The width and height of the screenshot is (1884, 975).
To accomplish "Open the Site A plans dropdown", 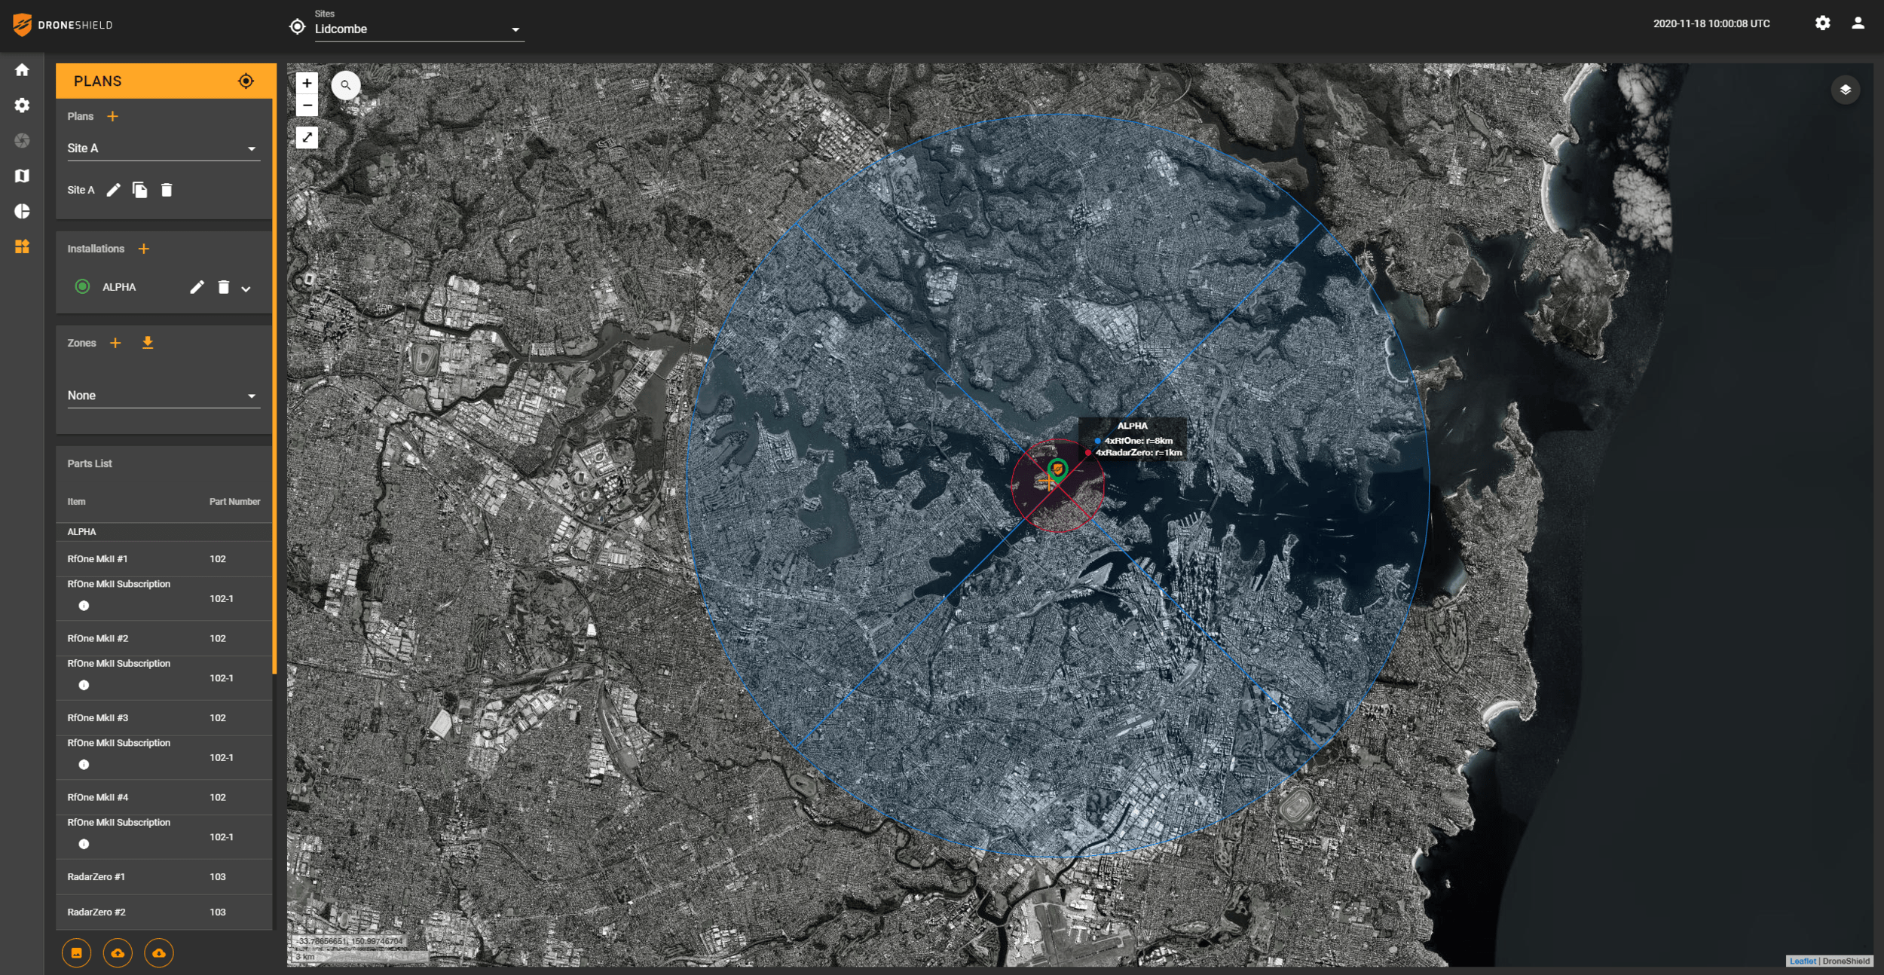I will click(163, 148).
